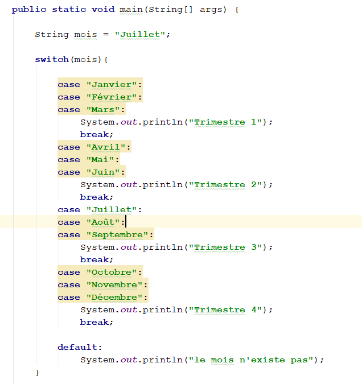Click the "Juillet" string in the mois declaration

click(140, 34)
